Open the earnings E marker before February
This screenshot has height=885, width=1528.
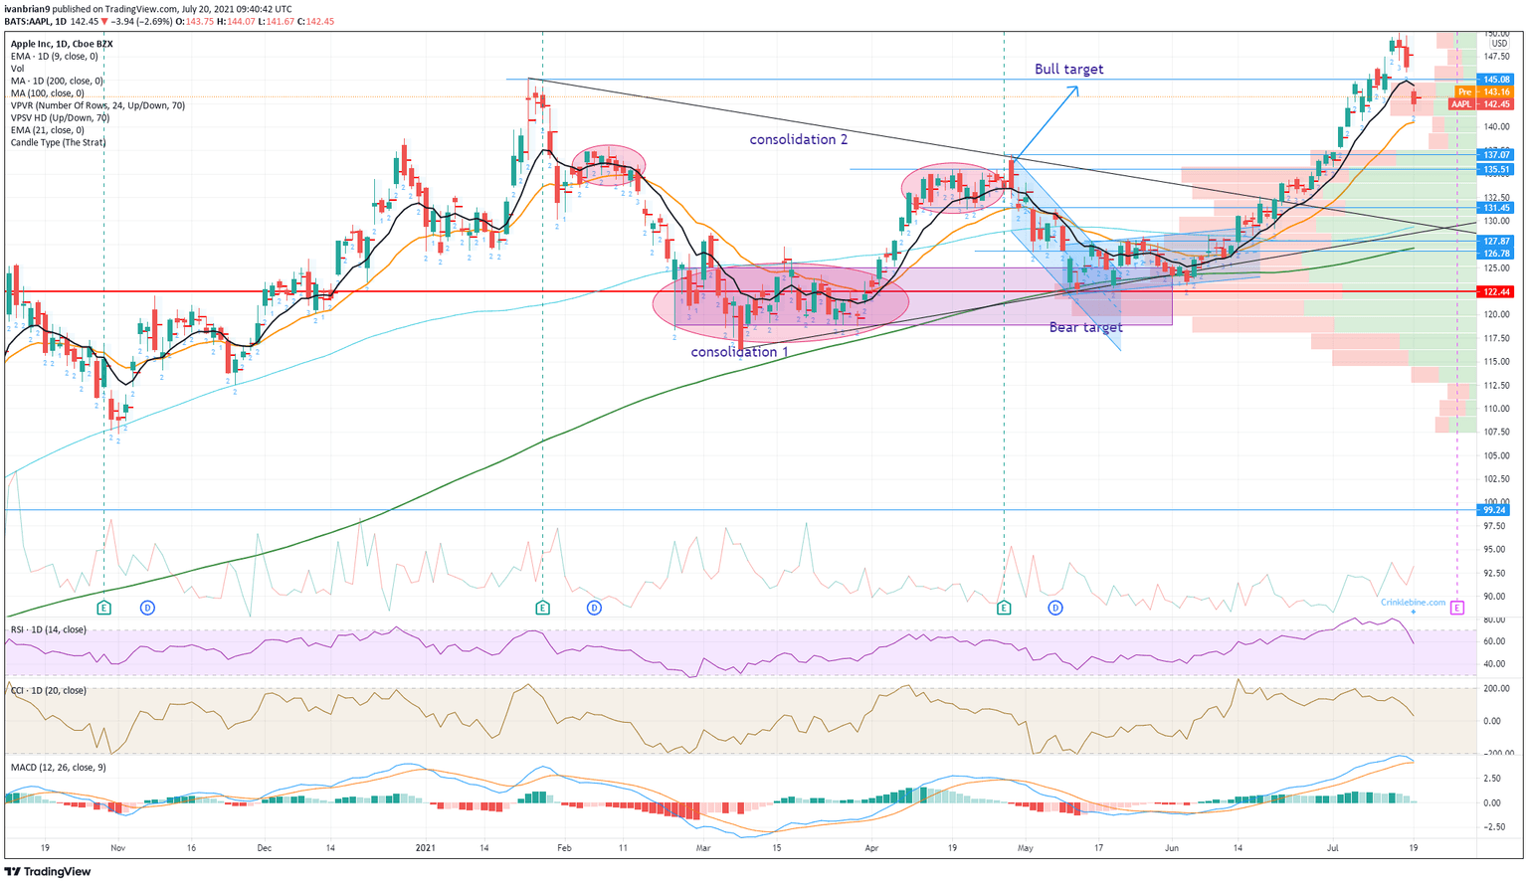coord(542,607)
